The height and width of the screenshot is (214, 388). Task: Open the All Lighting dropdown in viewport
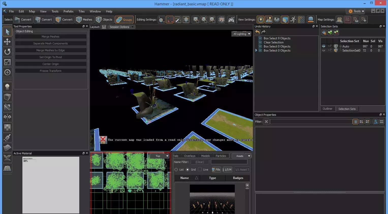pos(242,34)
